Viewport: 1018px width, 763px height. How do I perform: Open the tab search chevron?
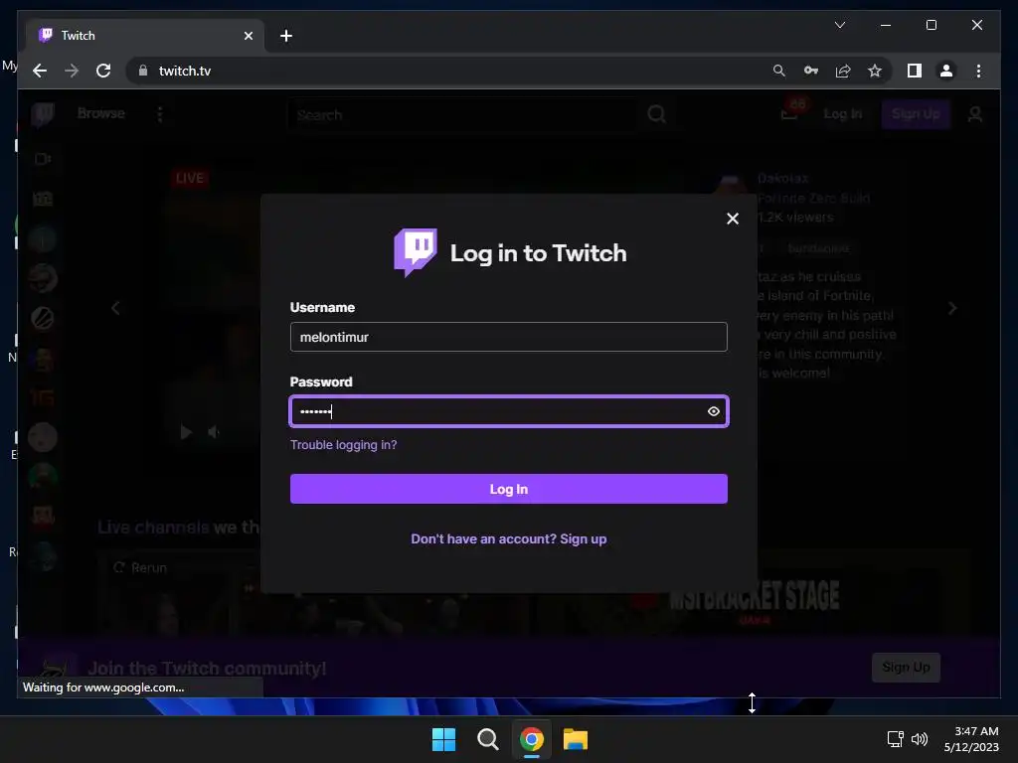(x=839, y=25)
